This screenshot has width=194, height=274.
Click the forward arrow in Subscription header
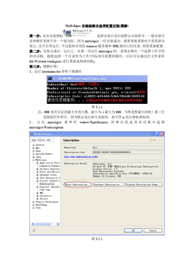click(x=158, y=140)
